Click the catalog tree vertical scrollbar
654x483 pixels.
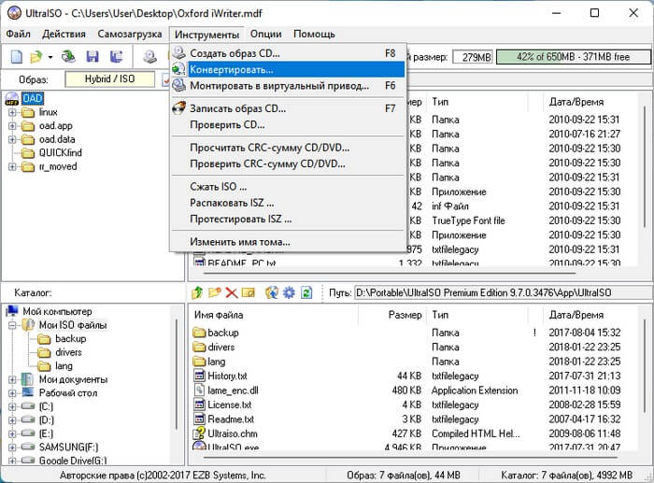coord(177,374)
